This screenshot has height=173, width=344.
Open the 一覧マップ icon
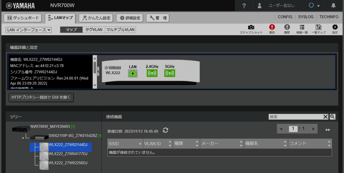click(318, 29)
